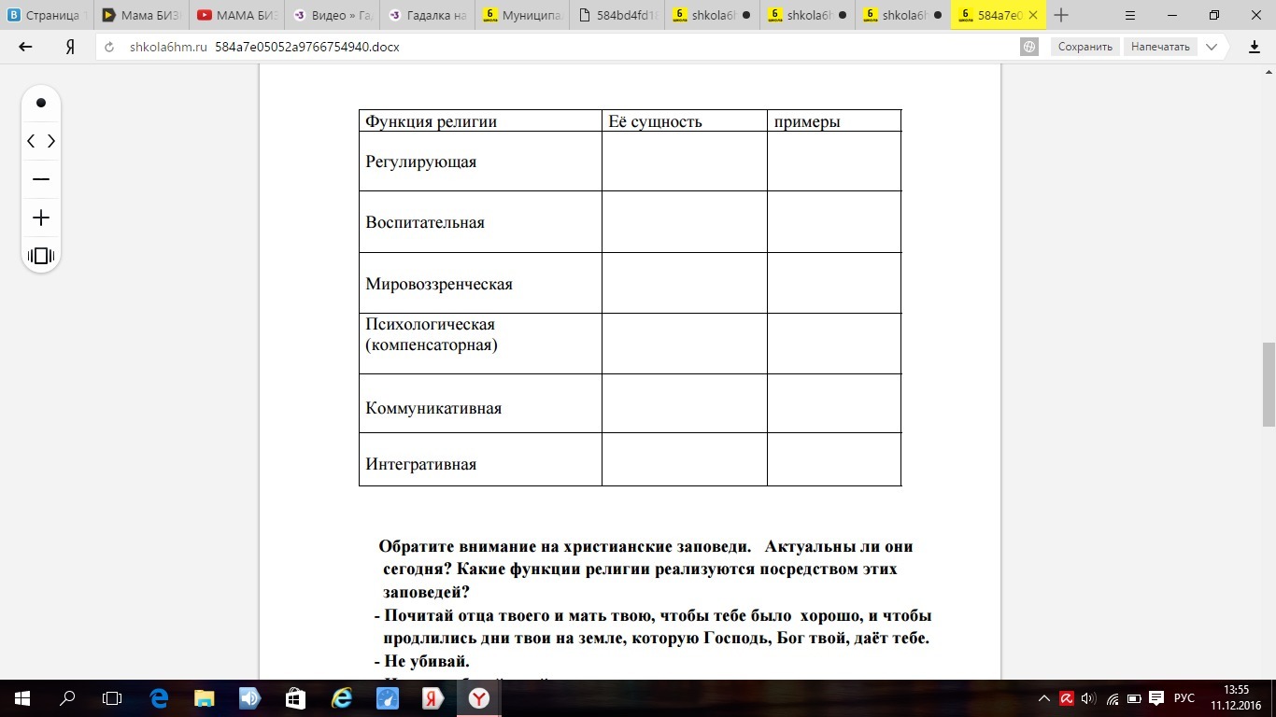Screen dimensions: 1276x717
Task: Open the Windows Store taskbar icon
Action: [x=295, y=698]
